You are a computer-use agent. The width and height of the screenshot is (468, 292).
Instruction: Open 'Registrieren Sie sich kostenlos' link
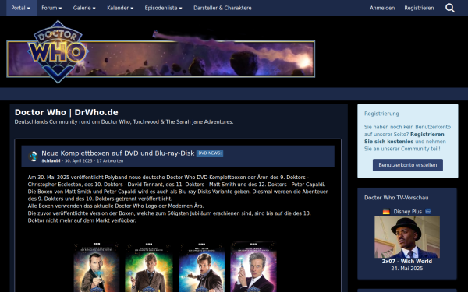click(x=404, y=138)
